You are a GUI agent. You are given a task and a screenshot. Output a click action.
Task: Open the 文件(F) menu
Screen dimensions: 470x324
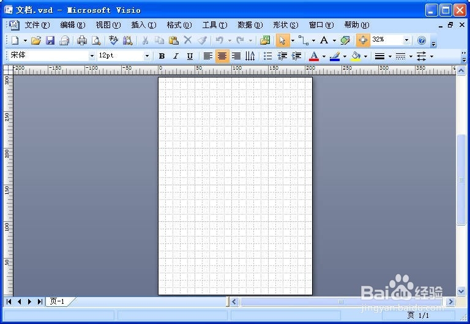pos(37,25)
